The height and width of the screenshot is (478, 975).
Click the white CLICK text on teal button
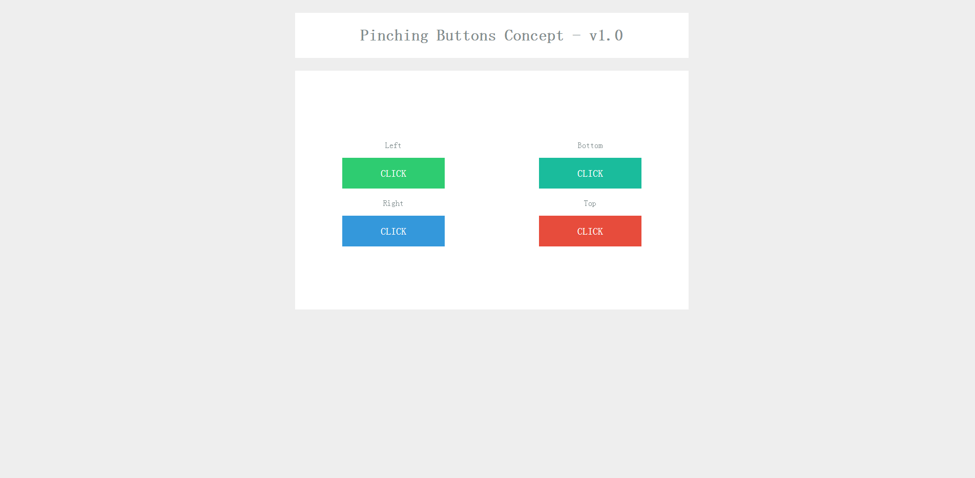coord(590,174)
